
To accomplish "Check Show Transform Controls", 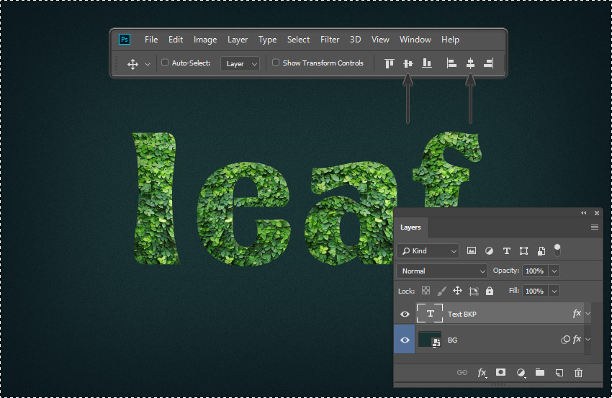I will point(276,63).
